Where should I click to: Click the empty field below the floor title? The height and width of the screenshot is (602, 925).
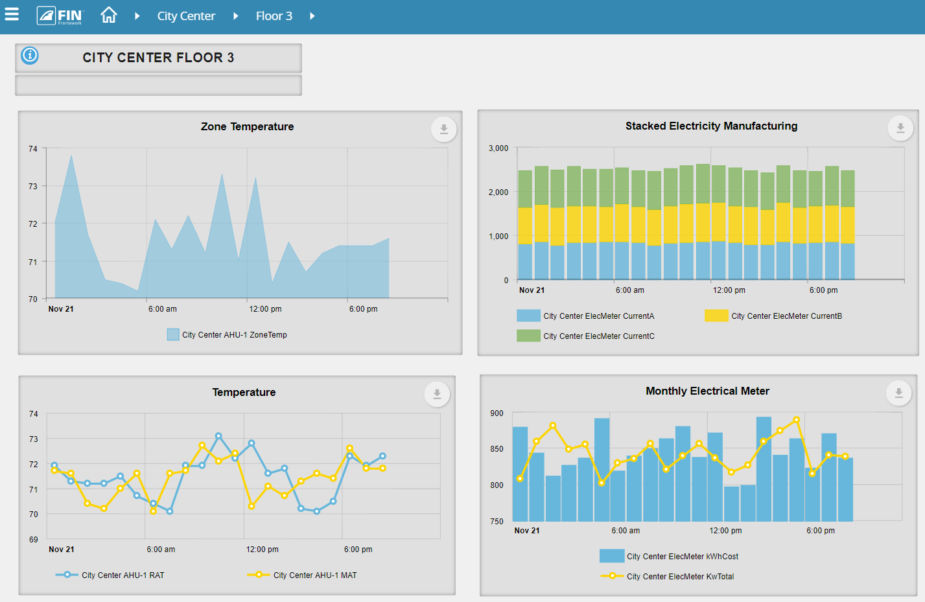click(158, 84)
